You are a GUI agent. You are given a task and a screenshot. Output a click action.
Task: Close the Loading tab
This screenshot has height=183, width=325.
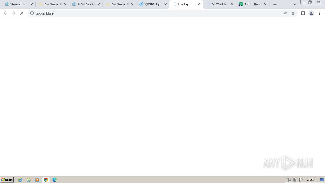pyautogui.click(x=199, y=4)
